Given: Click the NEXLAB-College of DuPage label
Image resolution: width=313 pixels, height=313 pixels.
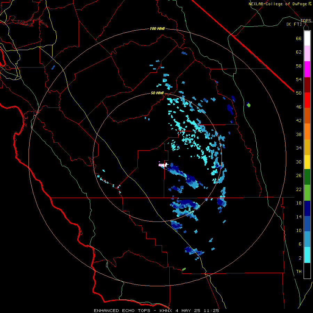Looking at the screenshot, I should click(278, 4).
